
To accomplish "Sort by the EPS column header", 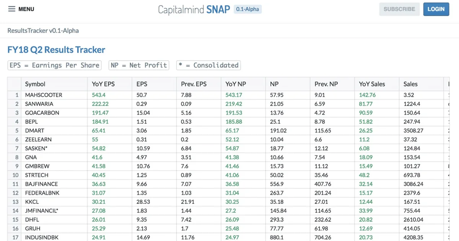I will [x=155, y=84].
